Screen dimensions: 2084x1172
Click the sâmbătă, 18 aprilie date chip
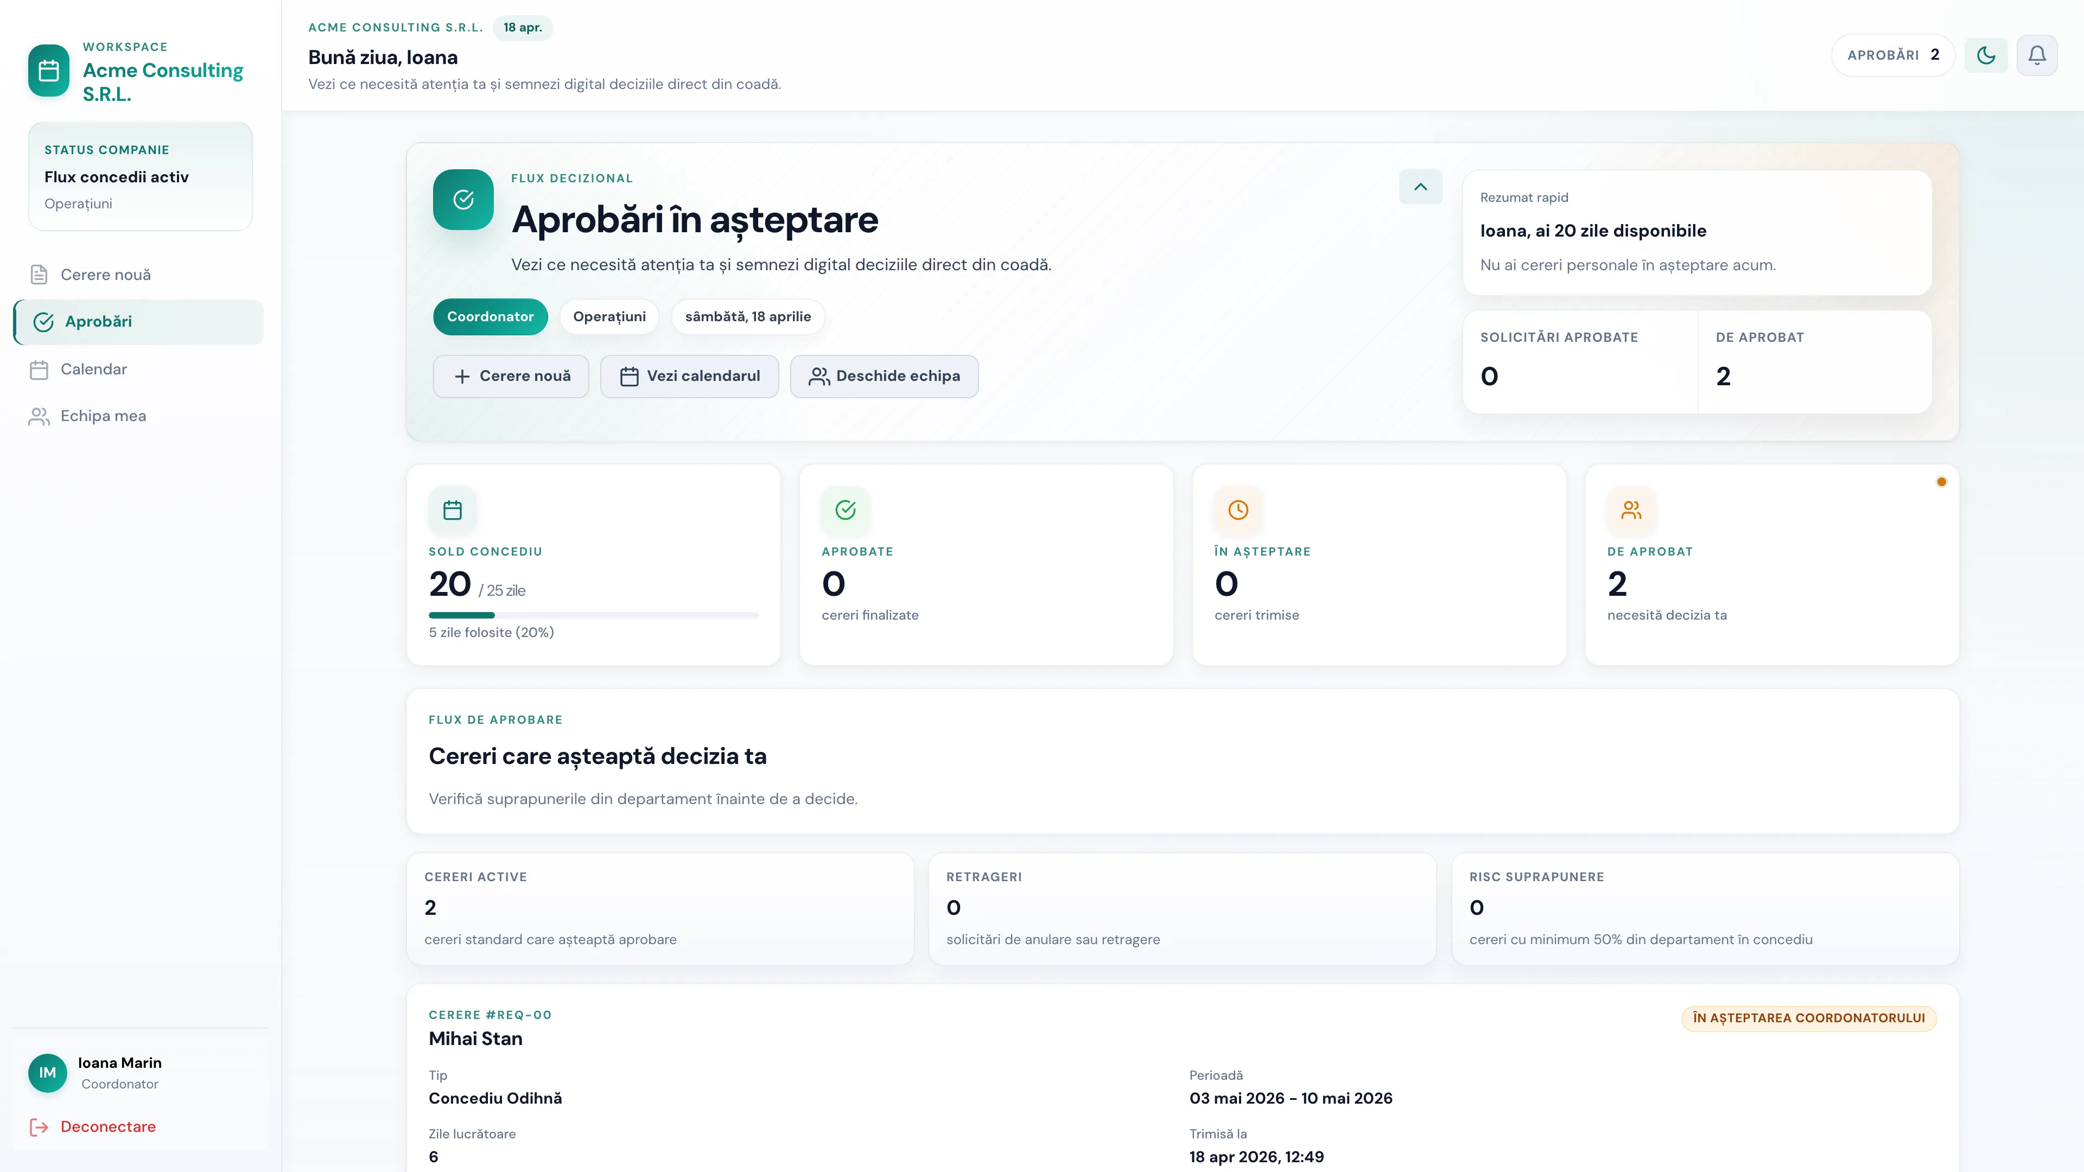[x=747, y=317]
